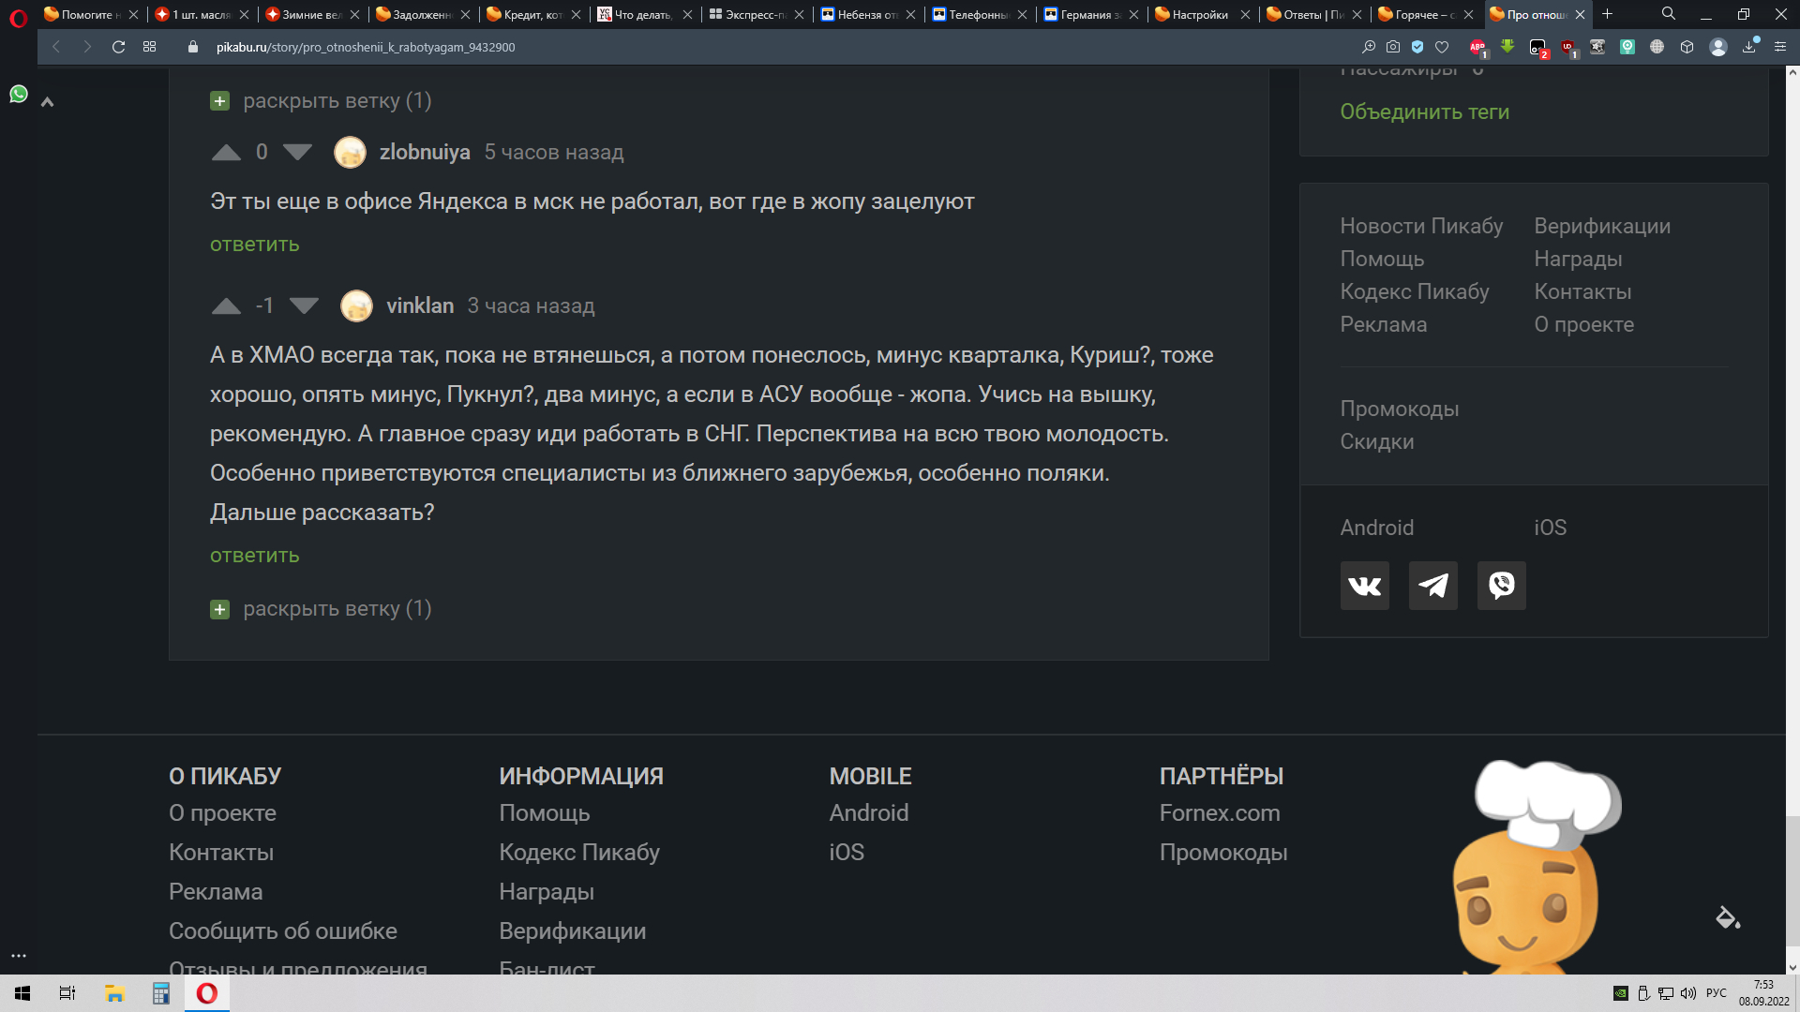Upvote the comment by vinklan

226,305
